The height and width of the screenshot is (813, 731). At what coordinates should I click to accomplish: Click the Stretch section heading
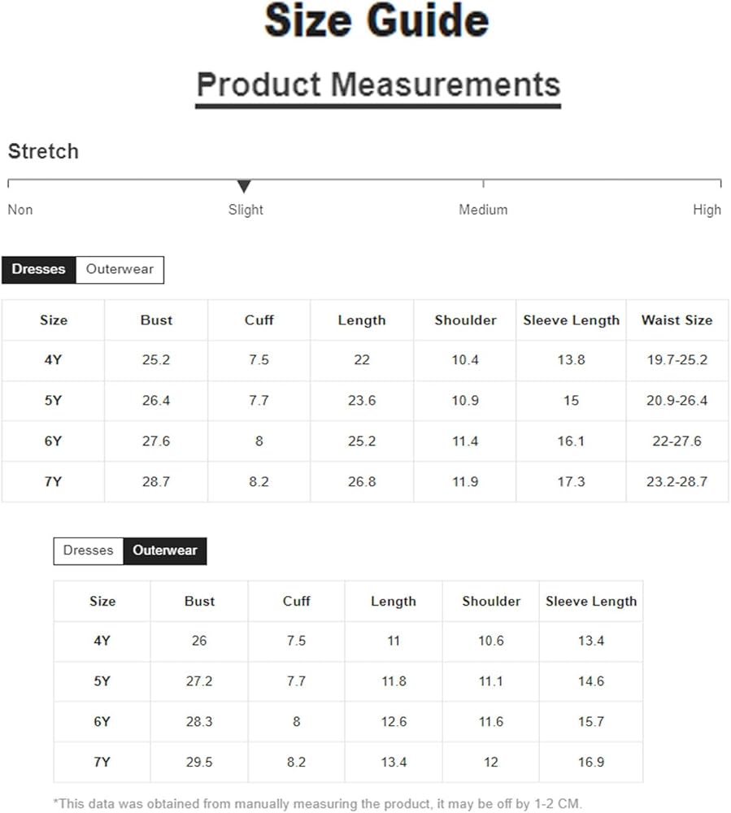(43, 151)
